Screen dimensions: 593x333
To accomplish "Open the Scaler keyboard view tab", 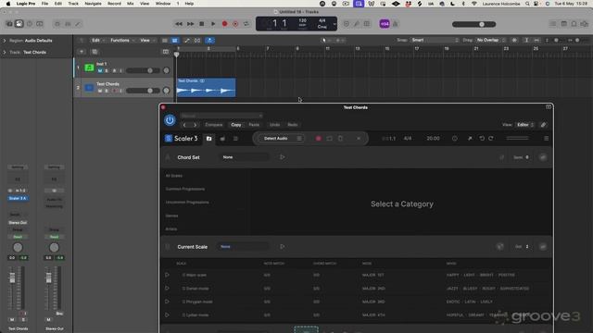I will pos(222,139).
